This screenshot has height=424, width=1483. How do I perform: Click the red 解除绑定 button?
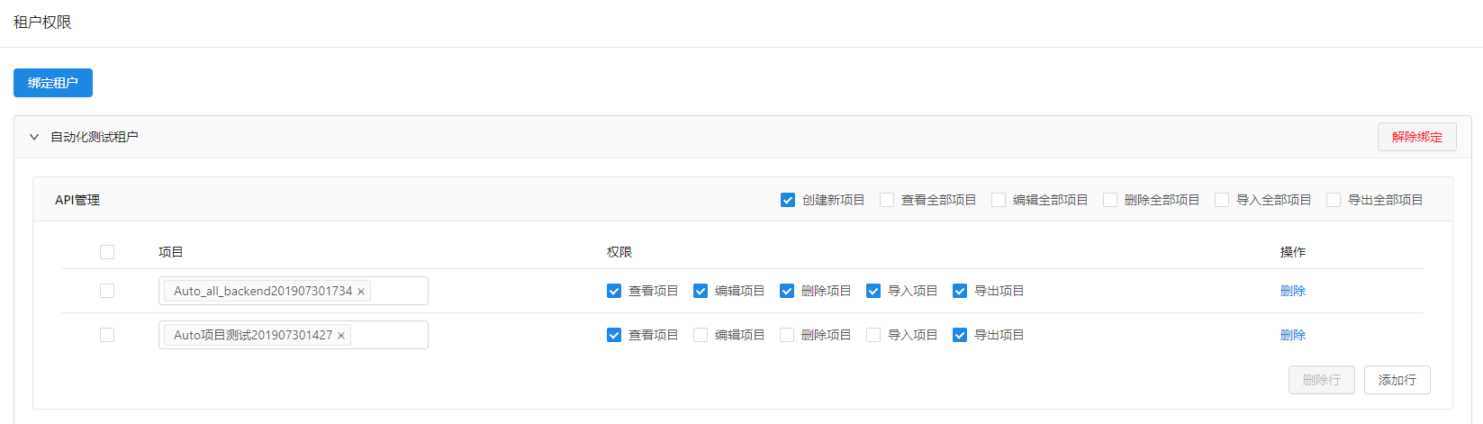1416,137
